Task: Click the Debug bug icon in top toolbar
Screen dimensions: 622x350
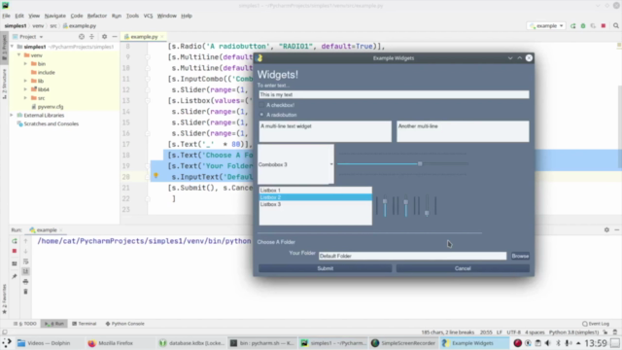Action: click(583, 26)
